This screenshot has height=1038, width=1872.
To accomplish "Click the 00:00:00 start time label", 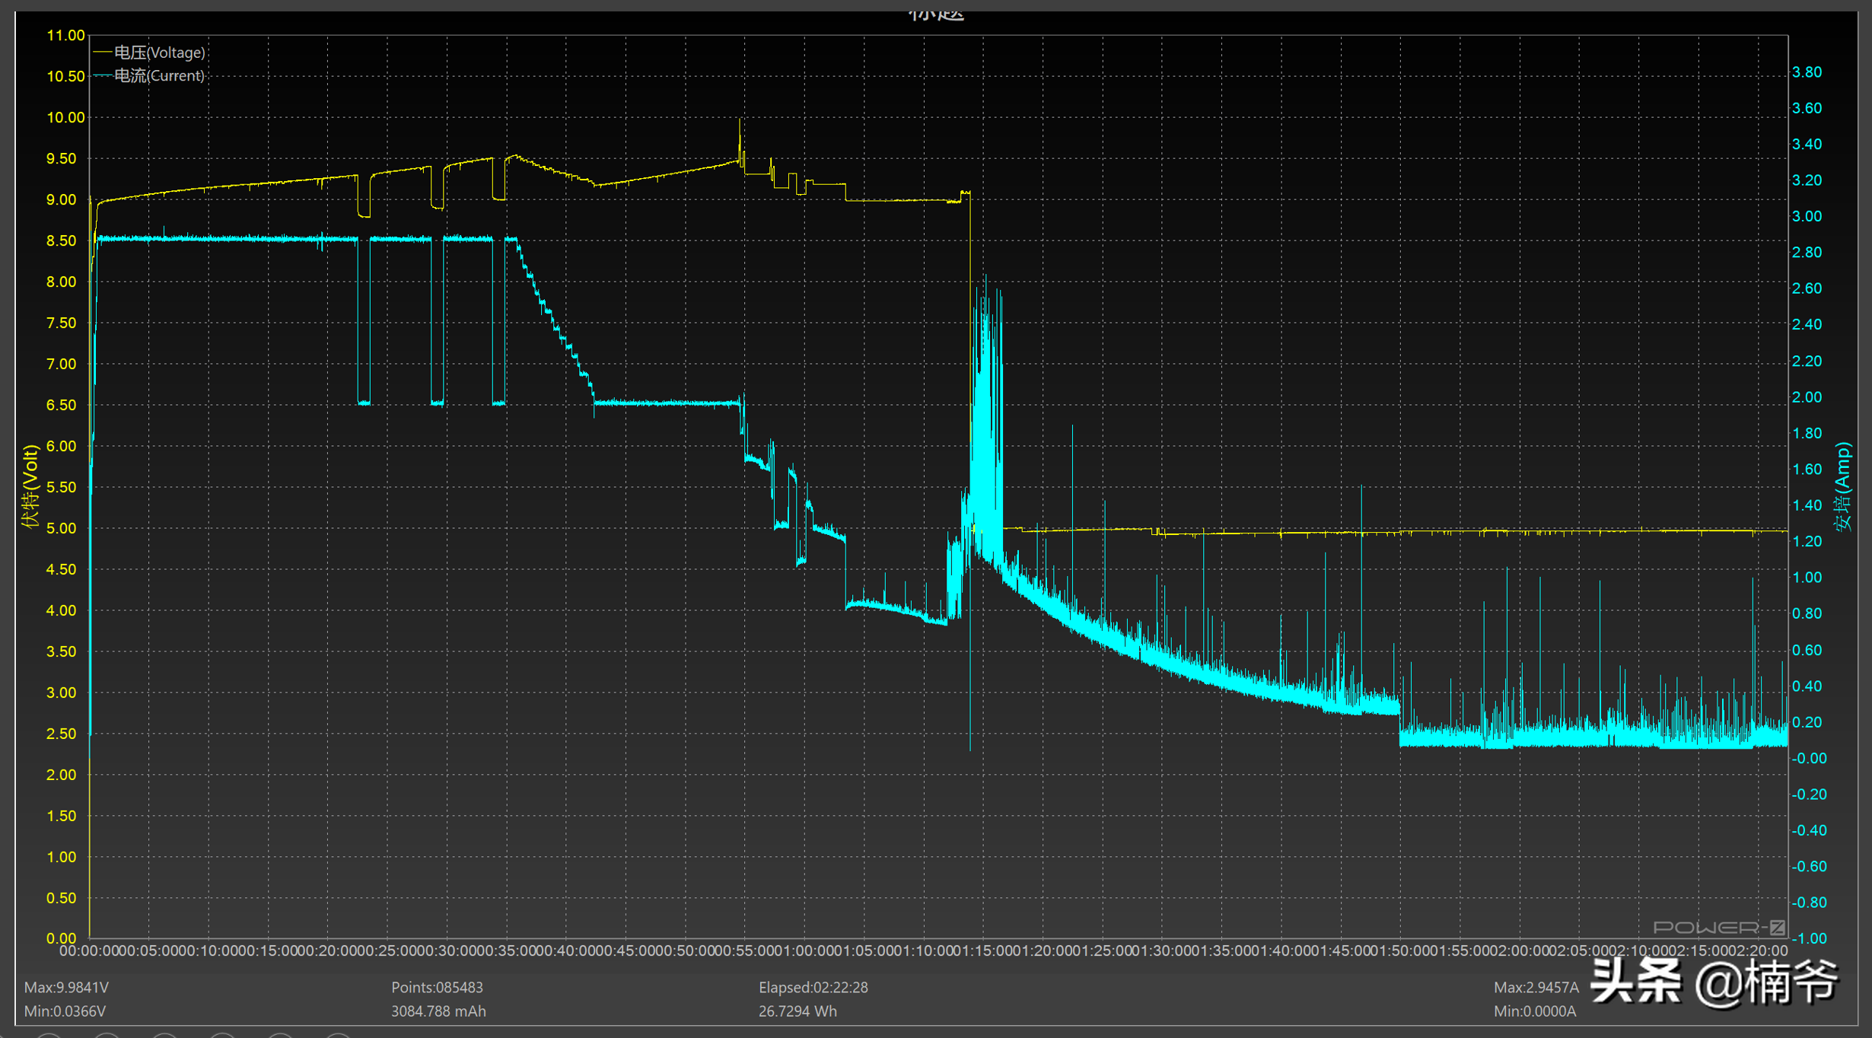I will click(89, 950).
